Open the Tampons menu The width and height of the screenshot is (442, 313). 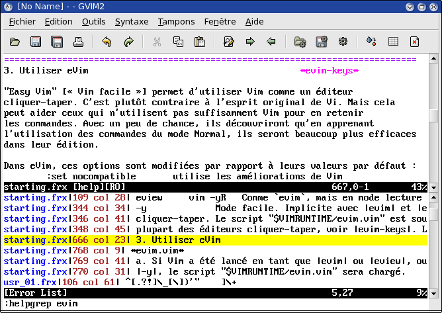pos(176,21)
